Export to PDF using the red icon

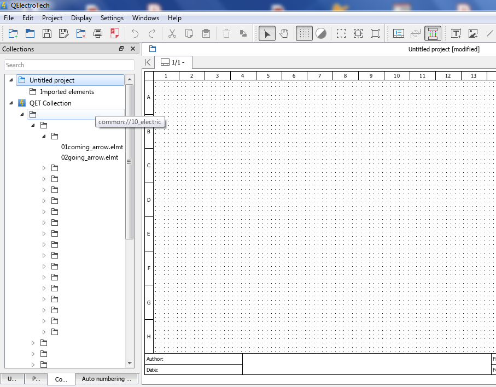point(115,33)
